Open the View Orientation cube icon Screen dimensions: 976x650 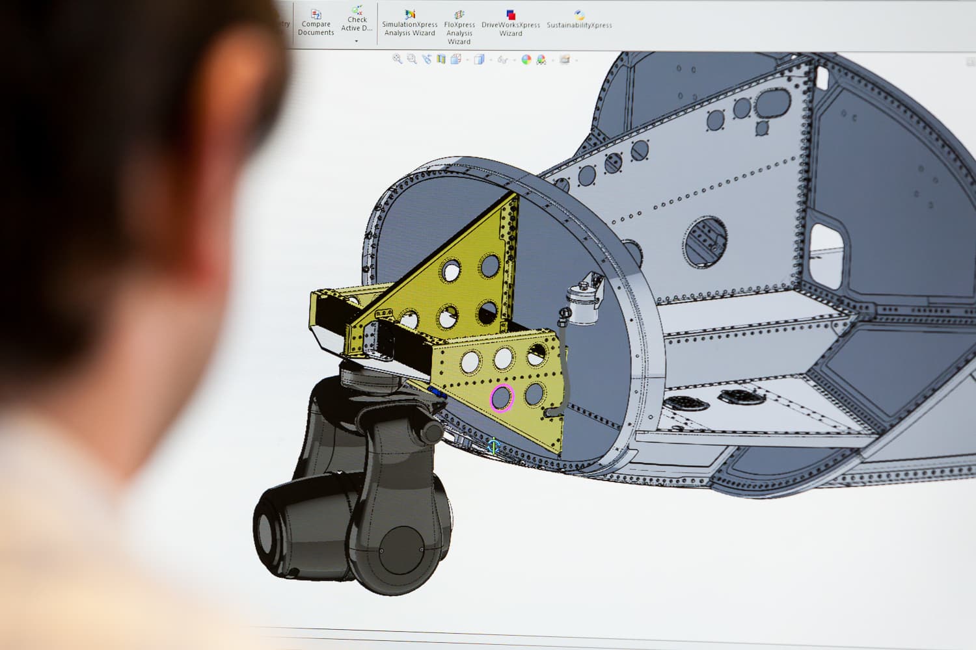click(455, 59)
